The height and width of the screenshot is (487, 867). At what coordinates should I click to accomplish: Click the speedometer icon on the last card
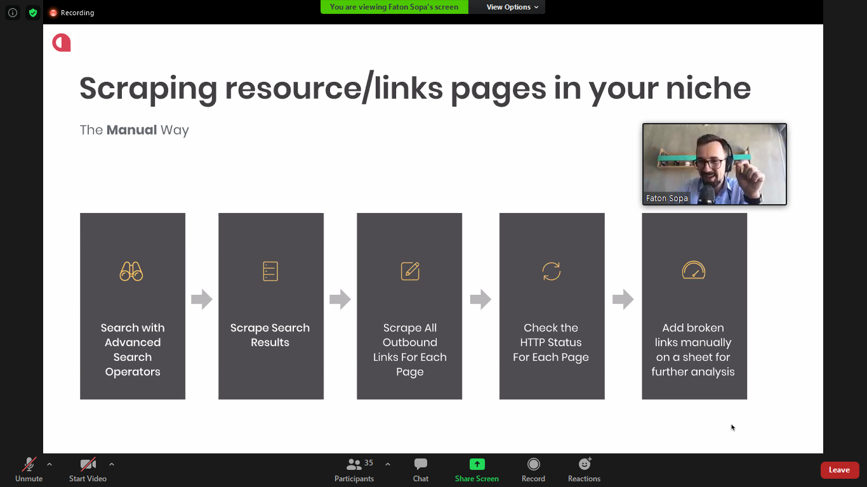pos(694,271)
